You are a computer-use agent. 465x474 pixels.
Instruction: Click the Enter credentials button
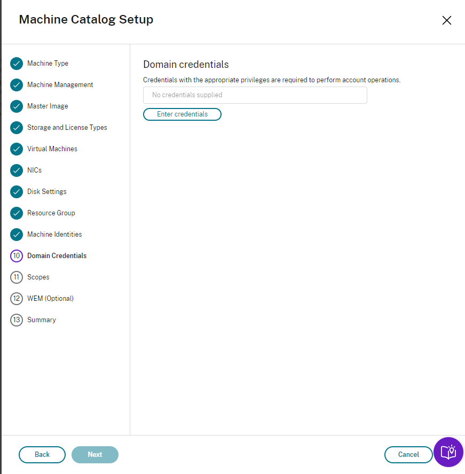(x=182, y=114)
